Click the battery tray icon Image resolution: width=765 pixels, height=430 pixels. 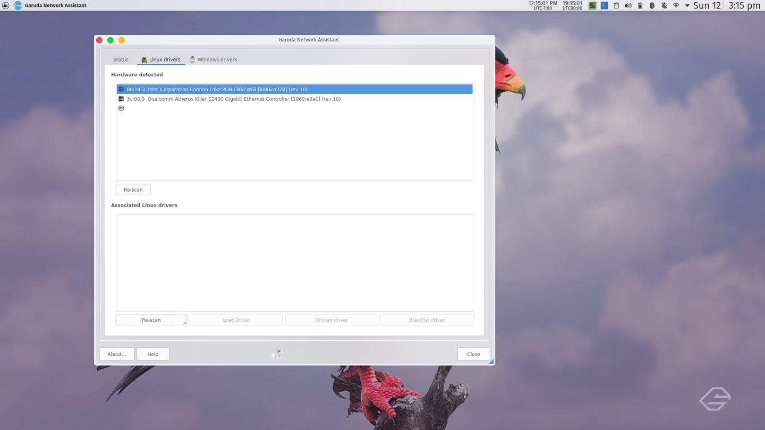pyautogui.click(x=640, y=5)
